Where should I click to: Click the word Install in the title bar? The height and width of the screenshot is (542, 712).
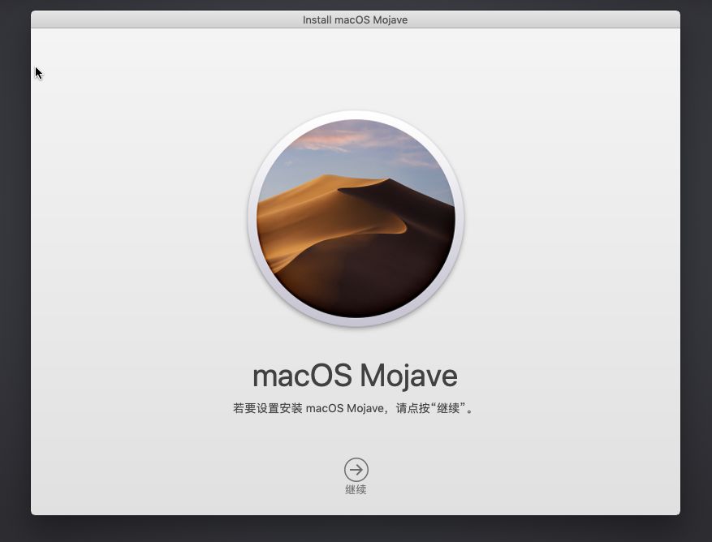coord(317,19)
